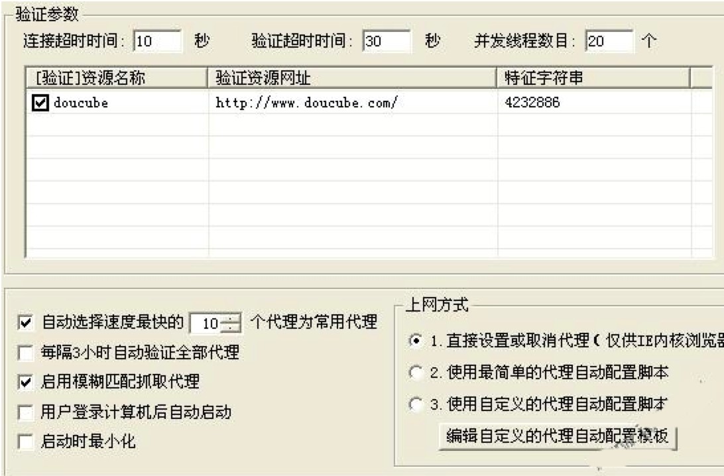Uncheck the doucube resource checkbox

[40, 103]
